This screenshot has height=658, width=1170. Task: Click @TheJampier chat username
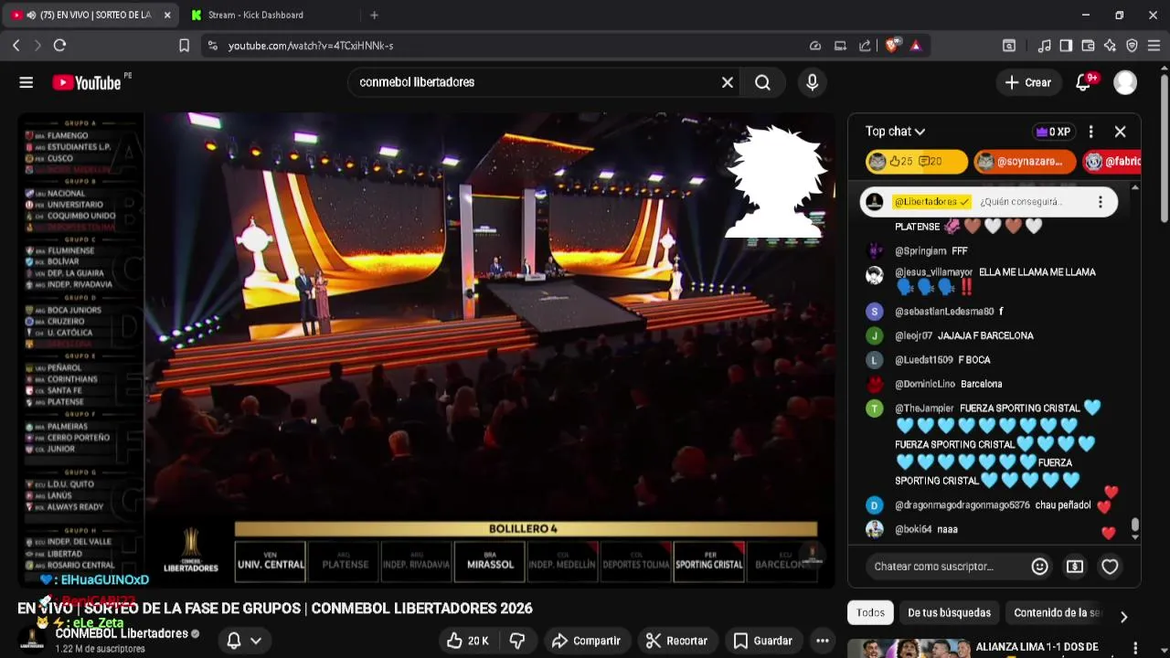click(924, 409)
